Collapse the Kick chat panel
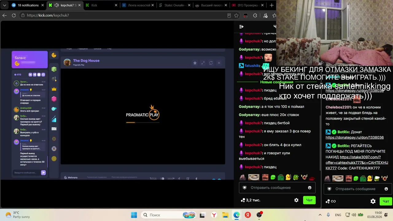Viewport: 393px width, 221px height. pyautogui.click(x=241, y=27)
